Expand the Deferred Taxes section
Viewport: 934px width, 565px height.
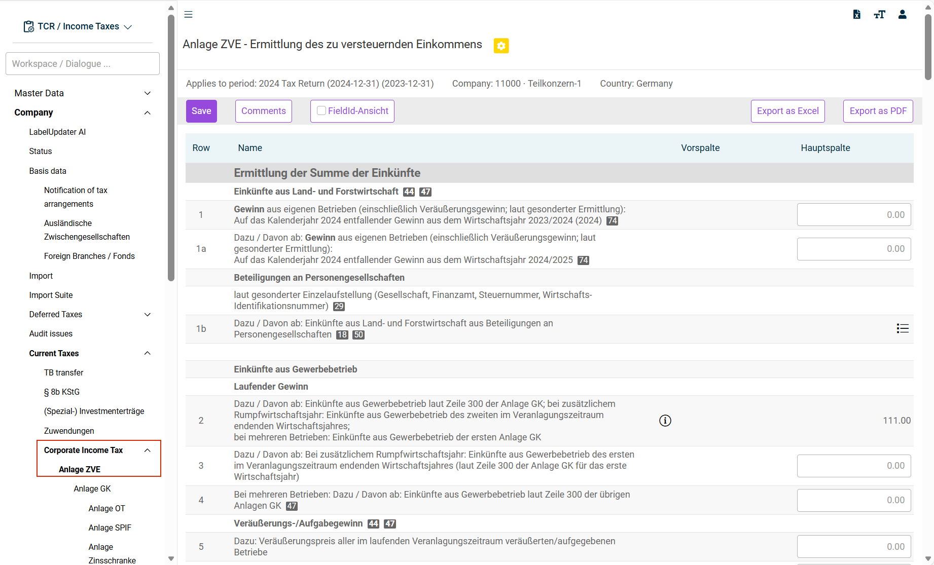(x=148, y=315)
